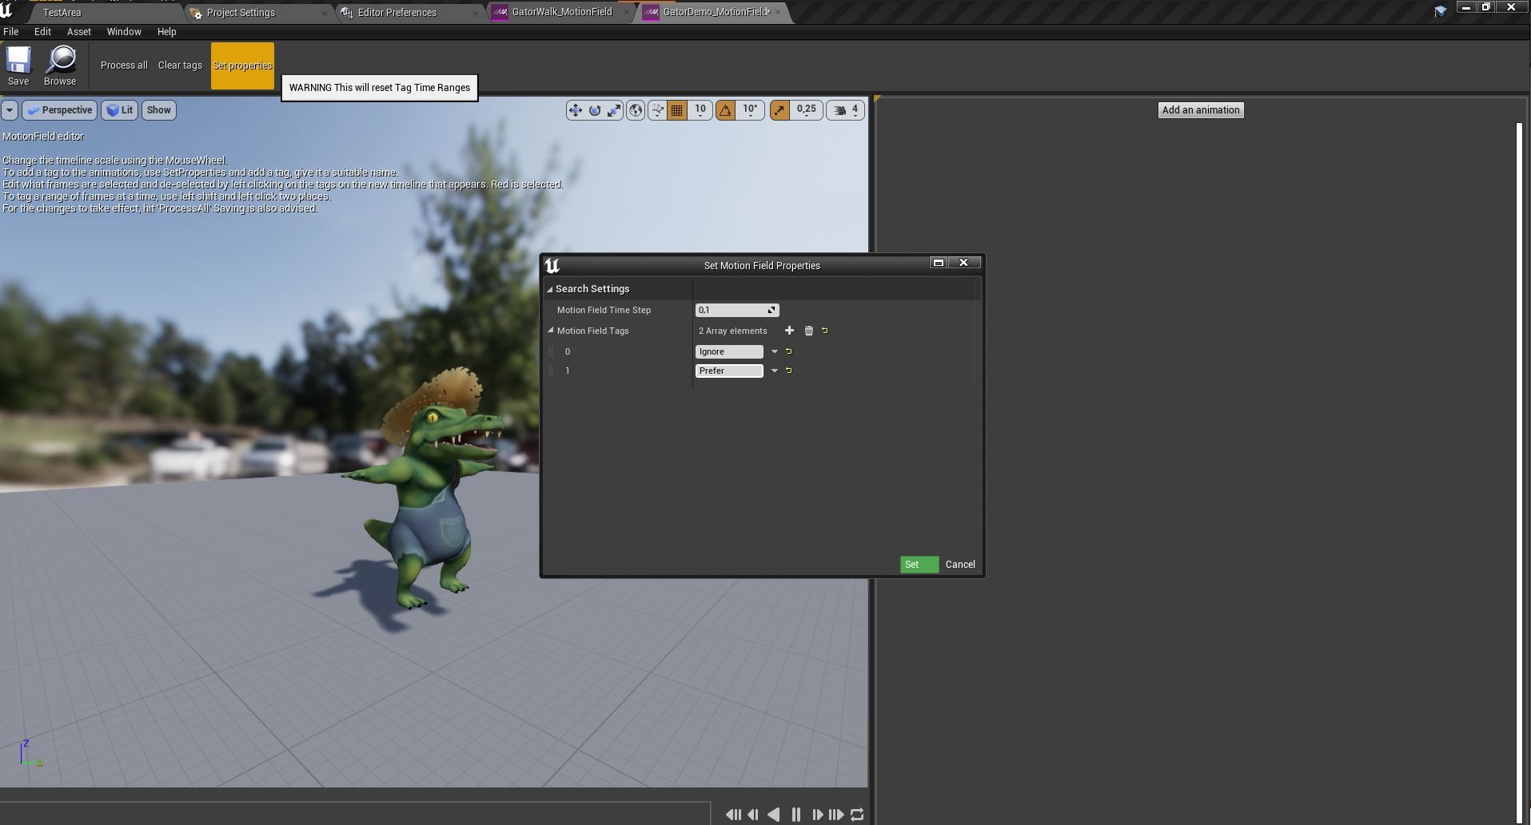
Task: Open Browse to find the asset
Action: [x=60, y=65]
